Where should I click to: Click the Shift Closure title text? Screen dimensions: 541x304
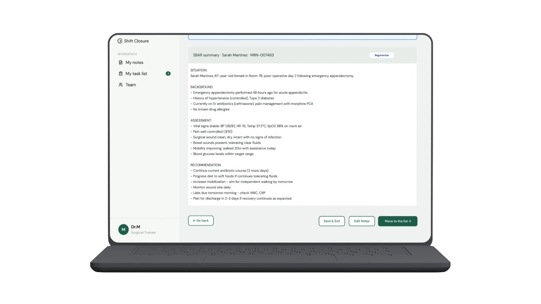tap(137, 41)
